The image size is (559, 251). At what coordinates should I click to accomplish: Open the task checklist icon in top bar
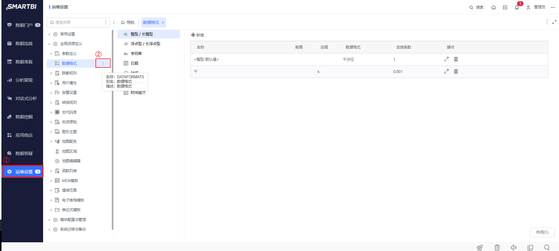(x=505, y=7)
